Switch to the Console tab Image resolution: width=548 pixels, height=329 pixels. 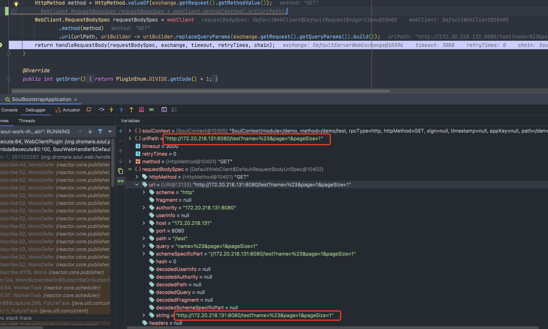click(9, 110)
